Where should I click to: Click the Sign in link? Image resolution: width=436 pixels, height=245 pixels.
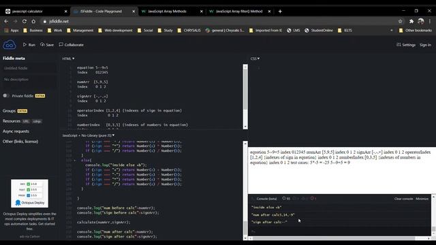425,45
